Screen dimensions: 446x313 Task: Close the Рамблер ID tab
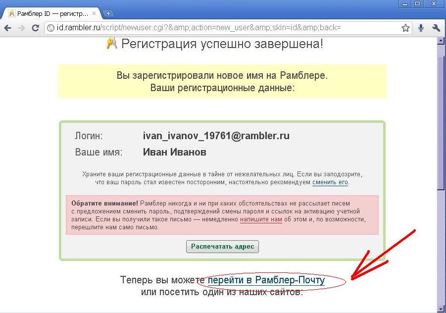pos(94,13)
